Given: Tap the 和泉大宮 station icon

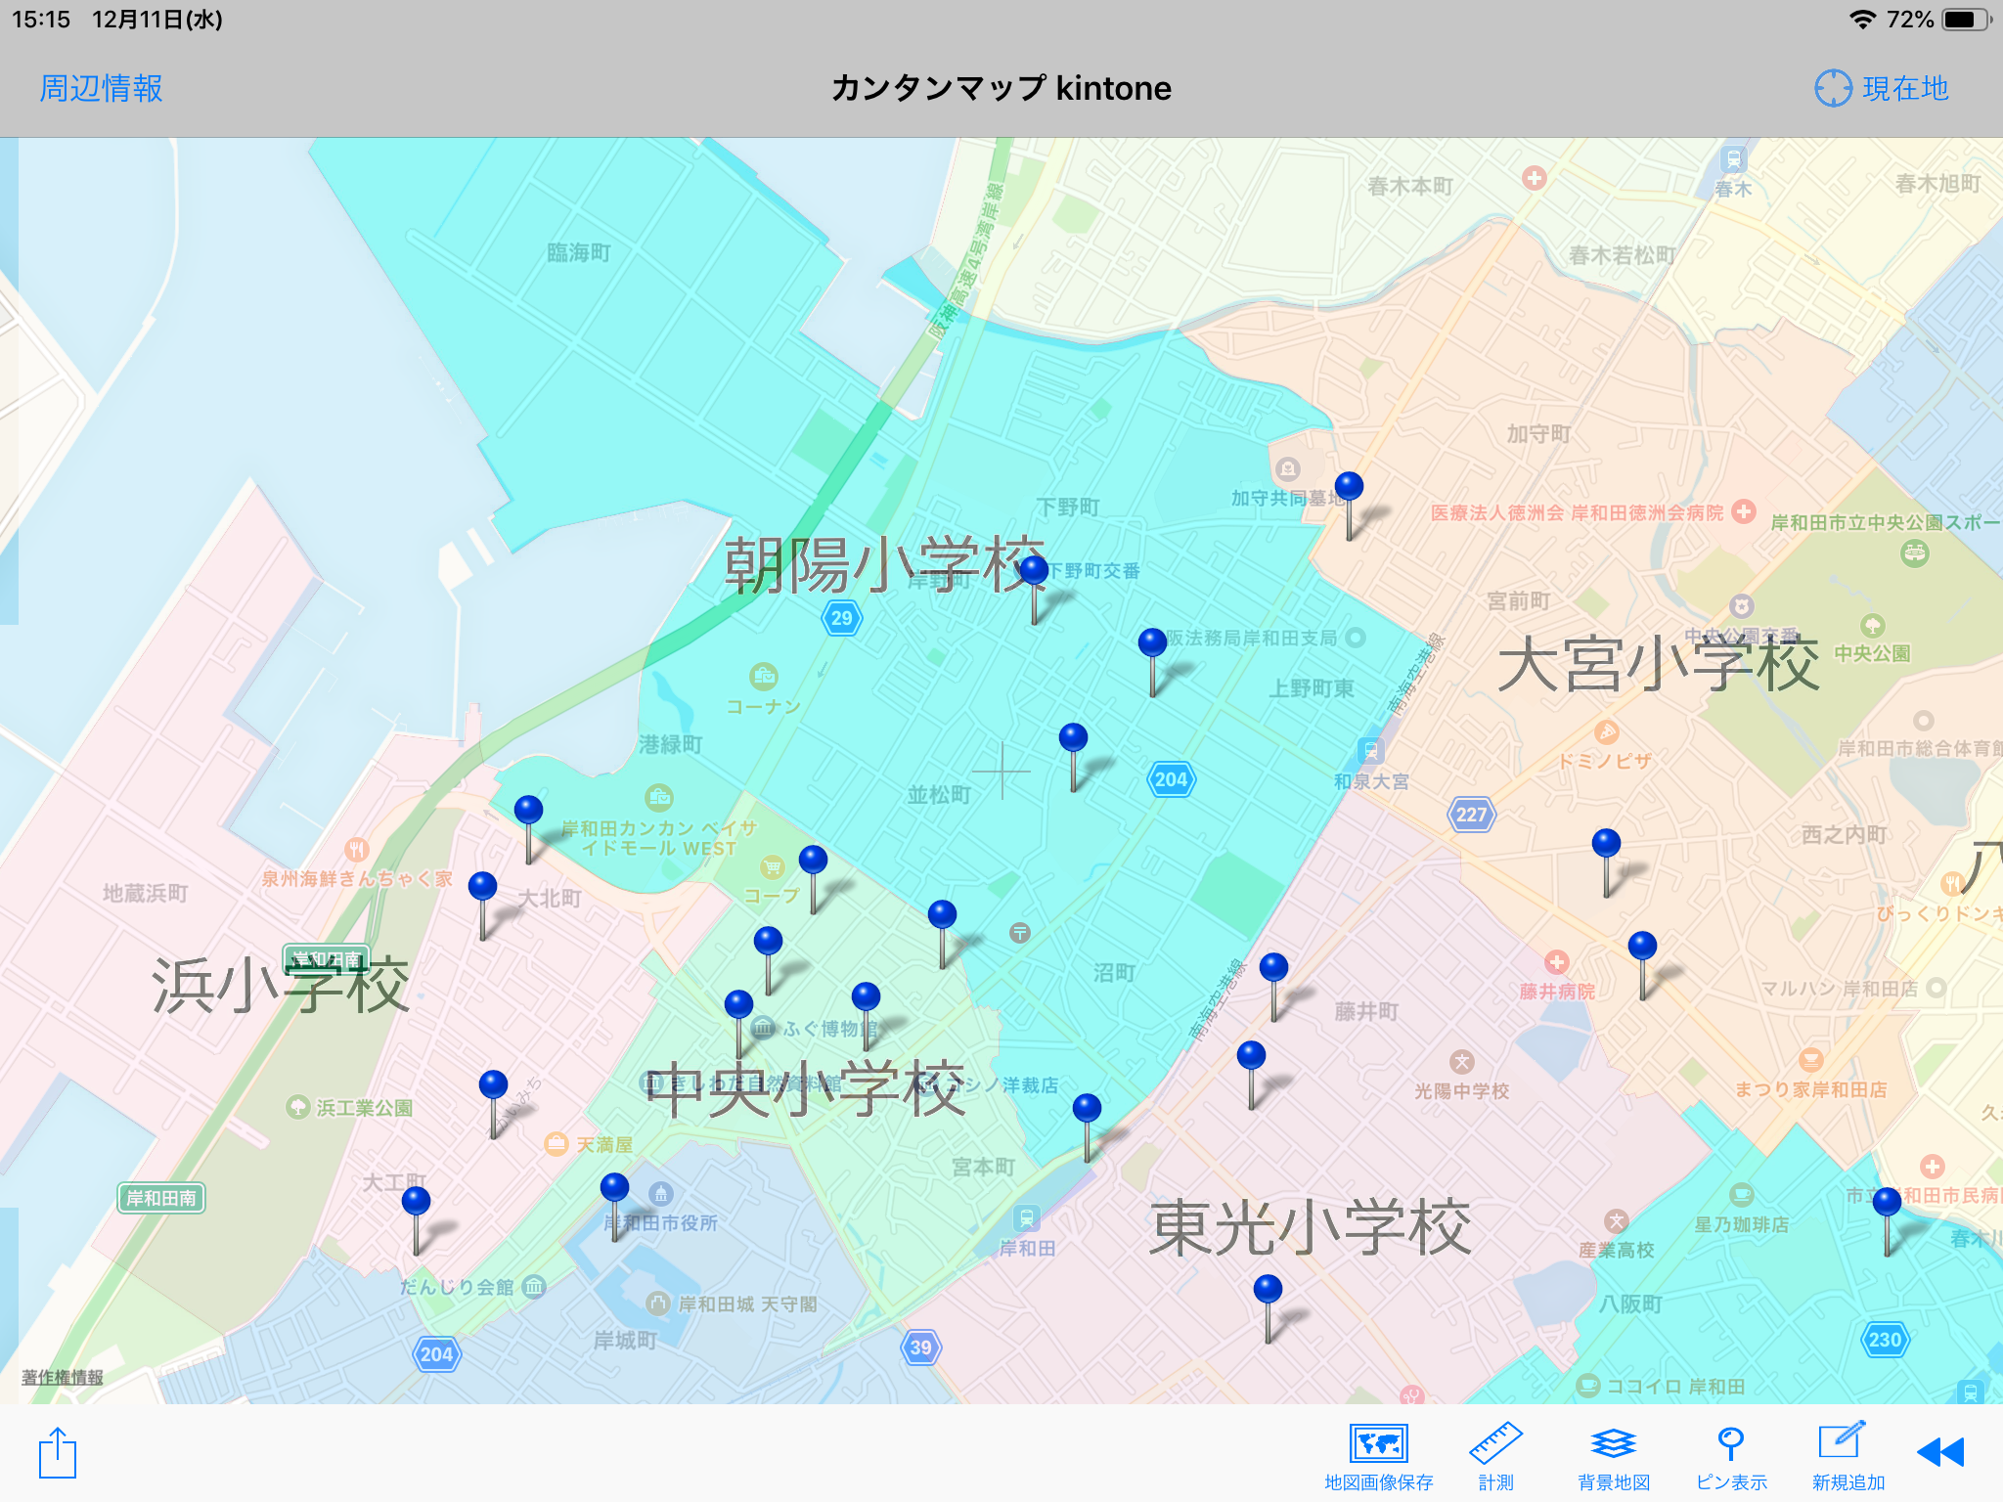Looking at the screenshot, I should click(x=1371, y=751).
